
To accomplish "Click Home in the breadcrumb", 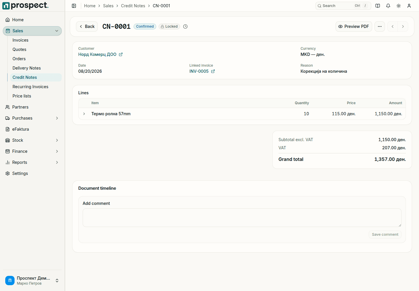I will (90, 6).
